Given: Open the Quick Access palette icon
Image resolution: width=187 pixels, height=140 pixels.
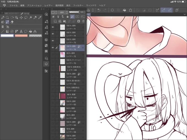Looking at the screenshot, I should click(x=46, y=14).
